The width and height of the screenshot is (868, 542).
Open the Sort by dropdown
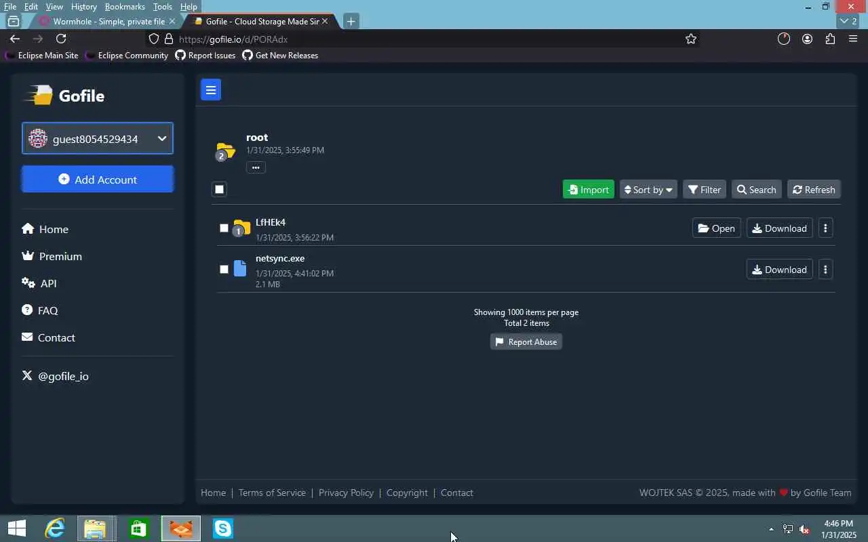click(648, 190)
